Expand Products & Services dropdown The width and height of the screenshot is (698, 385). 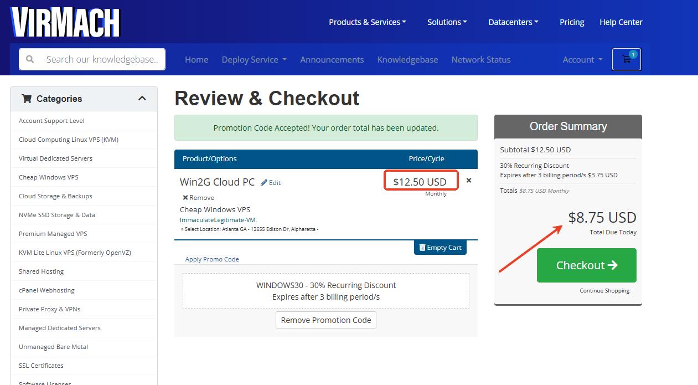tap(367, 22)
